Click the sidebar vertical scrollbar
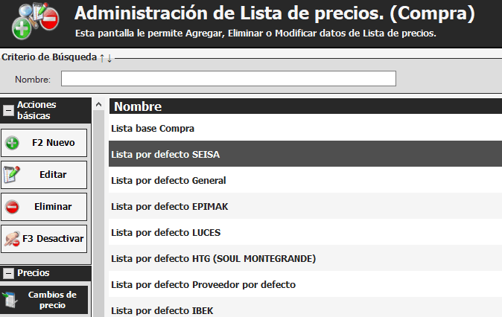 click(x=98, y=208)
